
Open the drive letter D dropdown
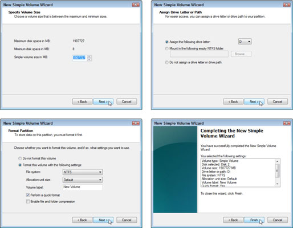pyautogui.click(x=245, y=42)
